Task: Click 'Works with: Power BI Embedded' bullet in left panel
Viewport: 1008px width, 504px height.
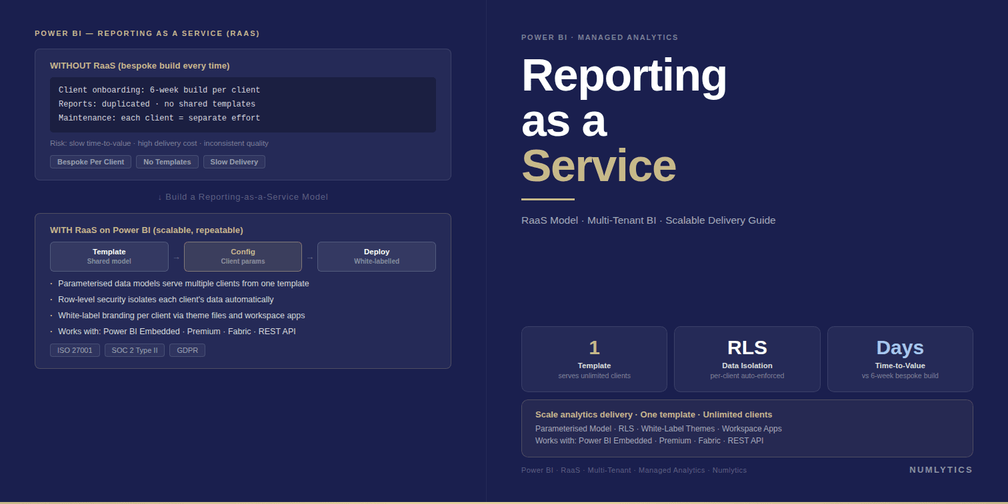Action: tap(177, 332)
